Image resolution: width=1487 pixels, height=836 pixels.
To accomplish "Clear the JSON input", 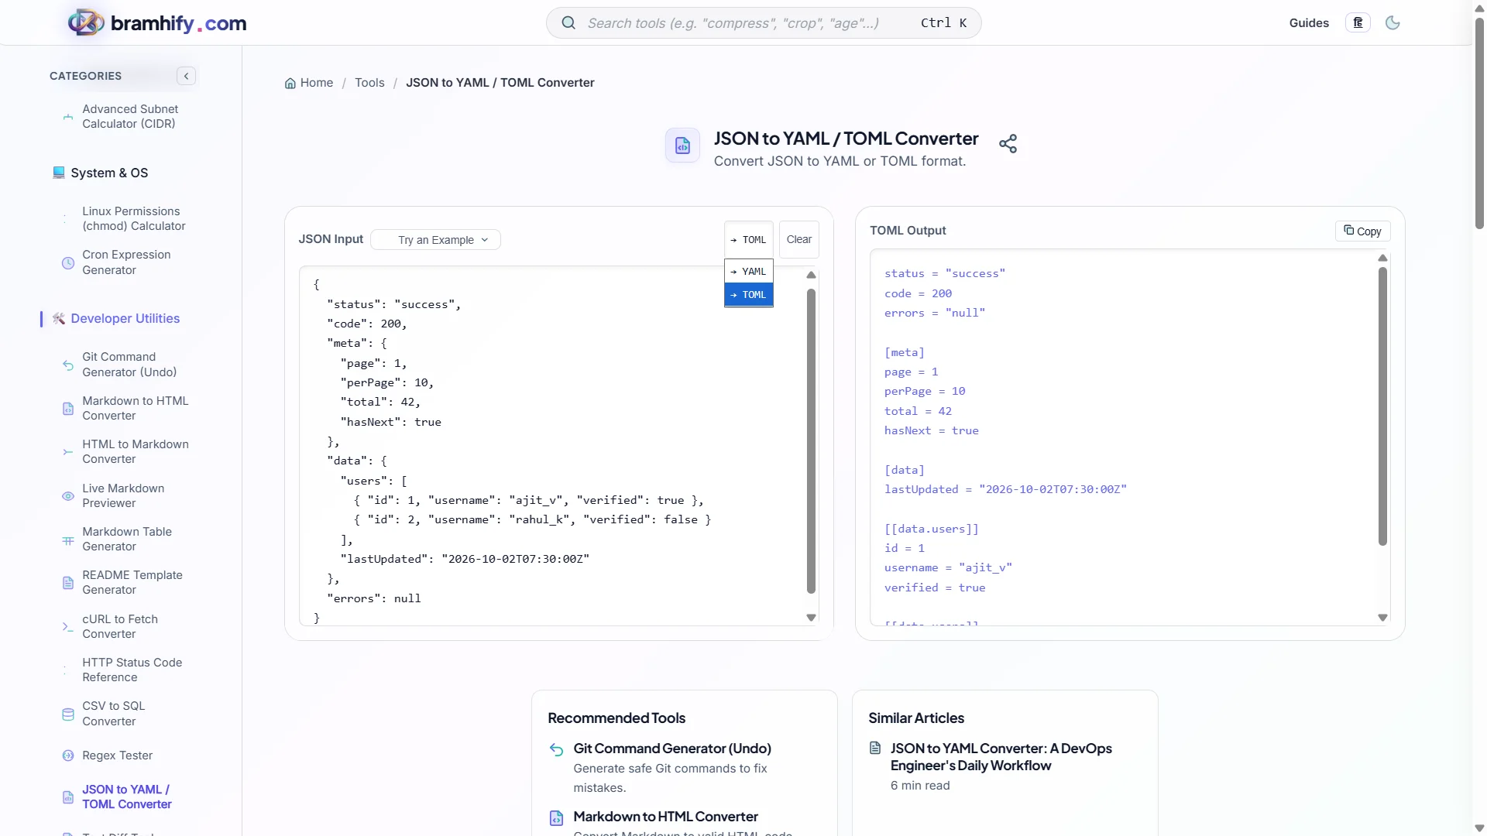I will coord(799,240).
